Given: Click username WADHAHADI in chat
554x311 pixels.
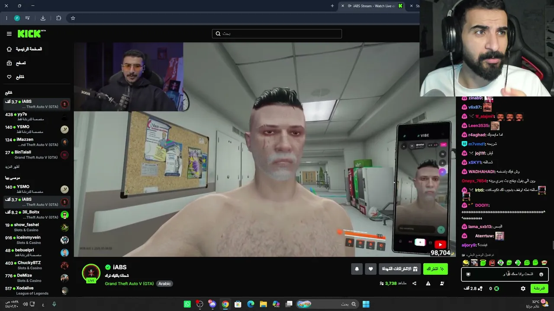Looking at the screenshot, I should pos(482,171).
